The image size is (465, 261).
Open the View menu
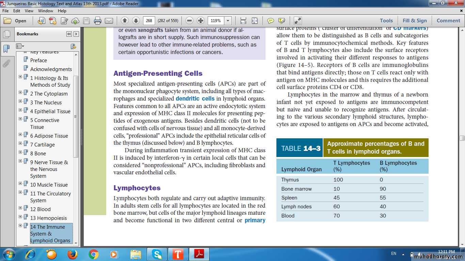pyautogui.click(x=29, y=11)
